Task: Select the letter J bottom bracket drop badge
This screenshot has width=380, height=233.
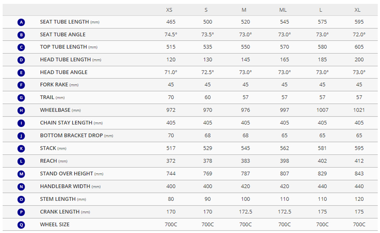Action: (21, 136)
